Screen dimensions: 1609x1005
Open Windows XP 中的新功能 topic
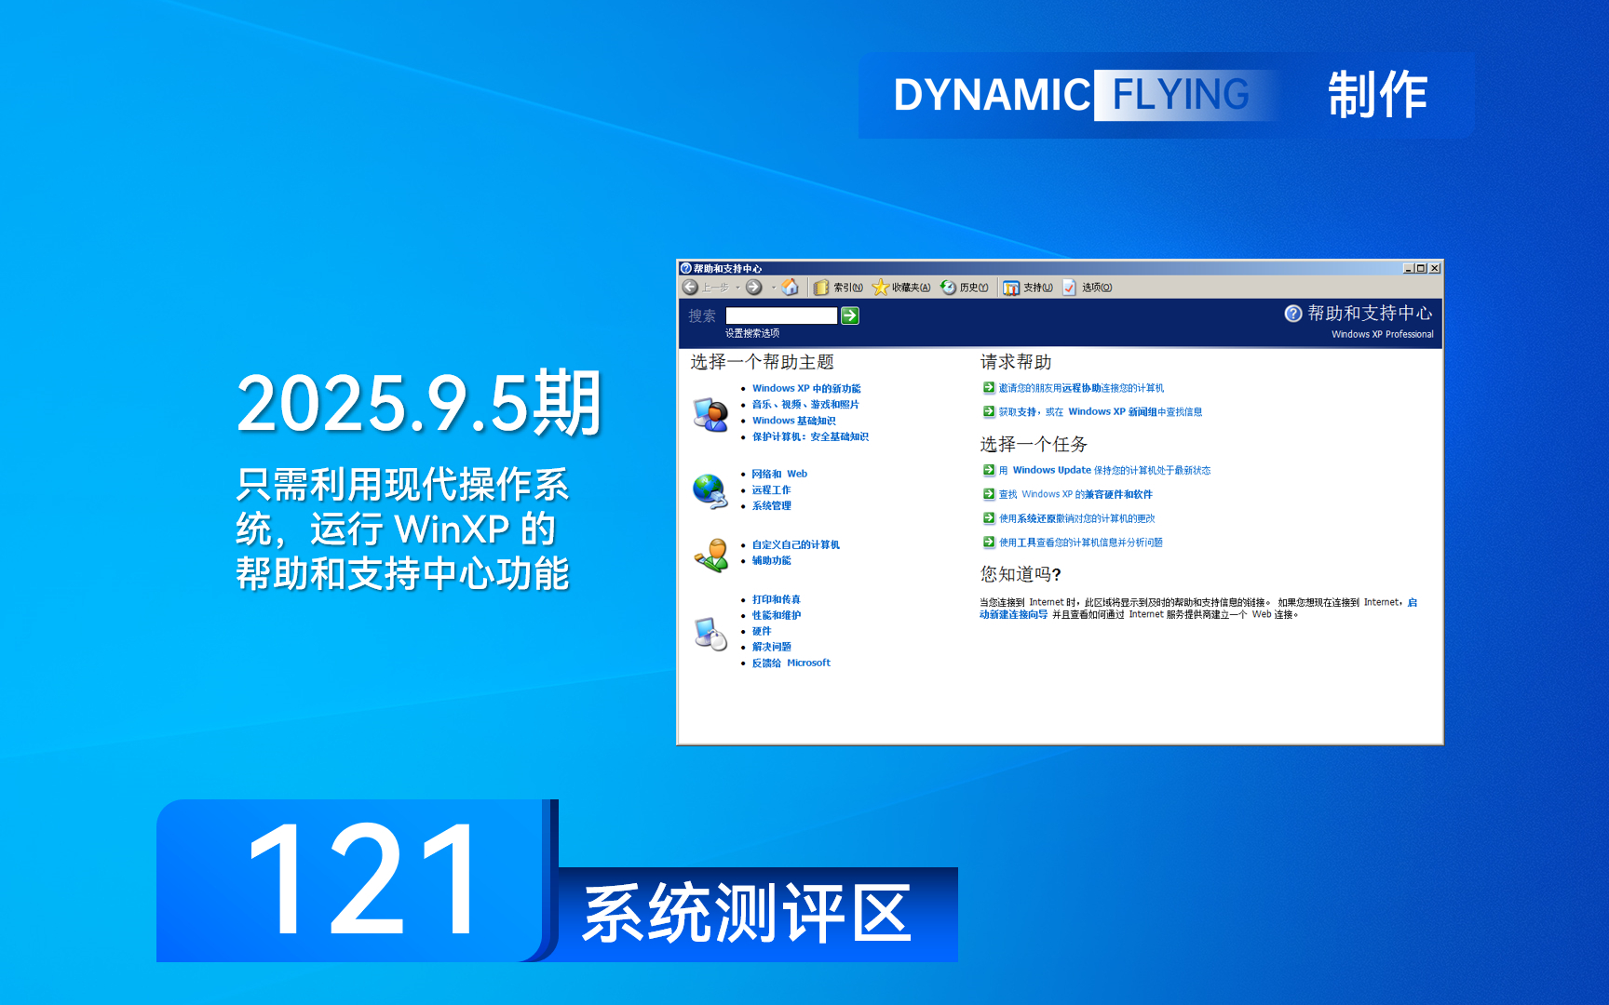coord(806,389)
